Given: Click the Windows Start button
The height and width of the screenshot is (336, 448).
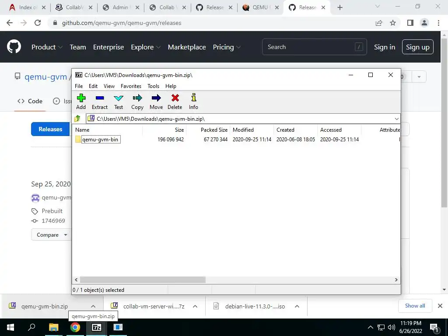Looking at the screenshot, I should coord(10,327).
